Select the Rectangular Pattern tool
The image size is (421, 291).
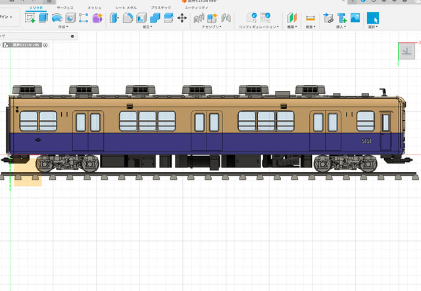84,18
